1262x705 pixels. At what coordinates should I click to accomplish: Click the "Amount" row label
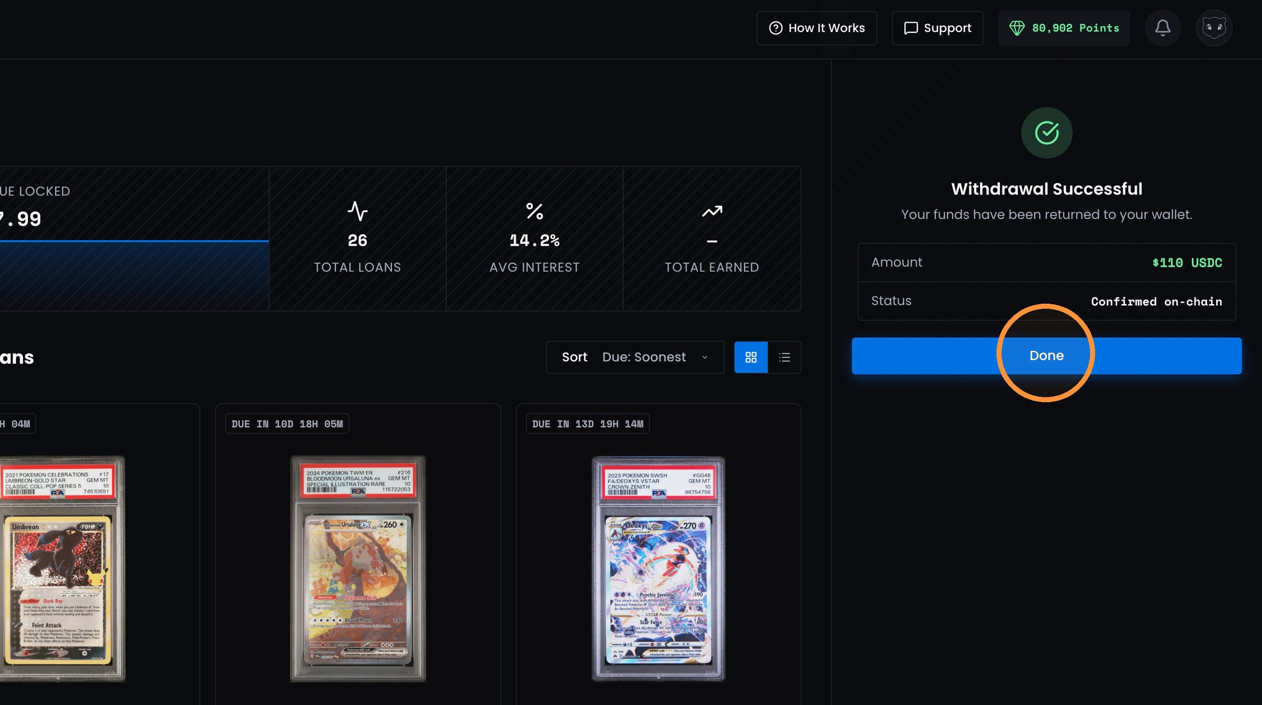[897, 262]
